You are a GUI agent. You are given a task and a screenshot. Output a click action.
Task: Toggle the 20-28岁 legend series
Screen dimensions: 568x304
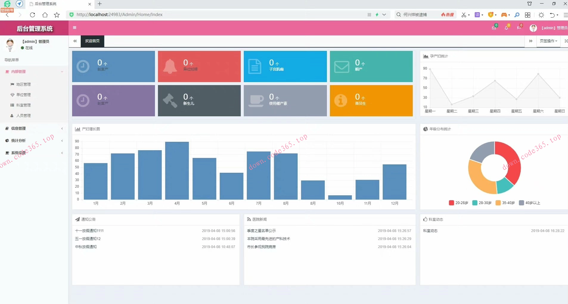tap(458, 203)
